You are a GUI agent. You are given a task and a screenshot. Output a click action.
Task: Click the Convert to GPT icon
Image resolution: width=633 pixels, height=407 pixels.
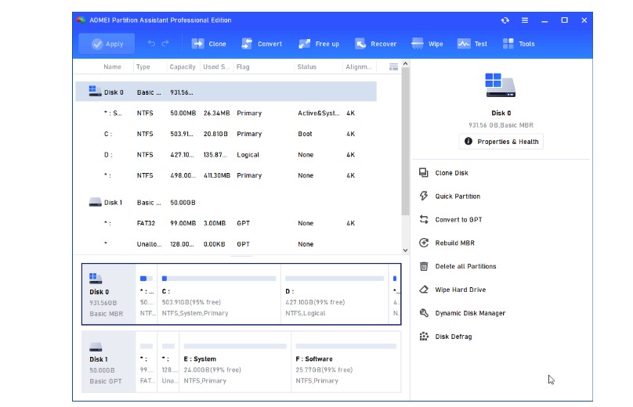(424, 219)
